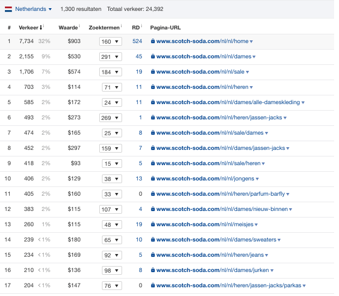Open the 159 keywords dropdown
The image size is (339, 296).
(x=111, y=148)
